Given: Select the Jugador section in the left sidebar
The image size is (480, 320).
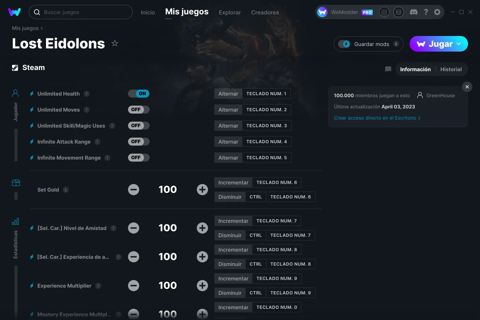Looking at the screenshot, I should pyautogui.click(x=15, y=93).
